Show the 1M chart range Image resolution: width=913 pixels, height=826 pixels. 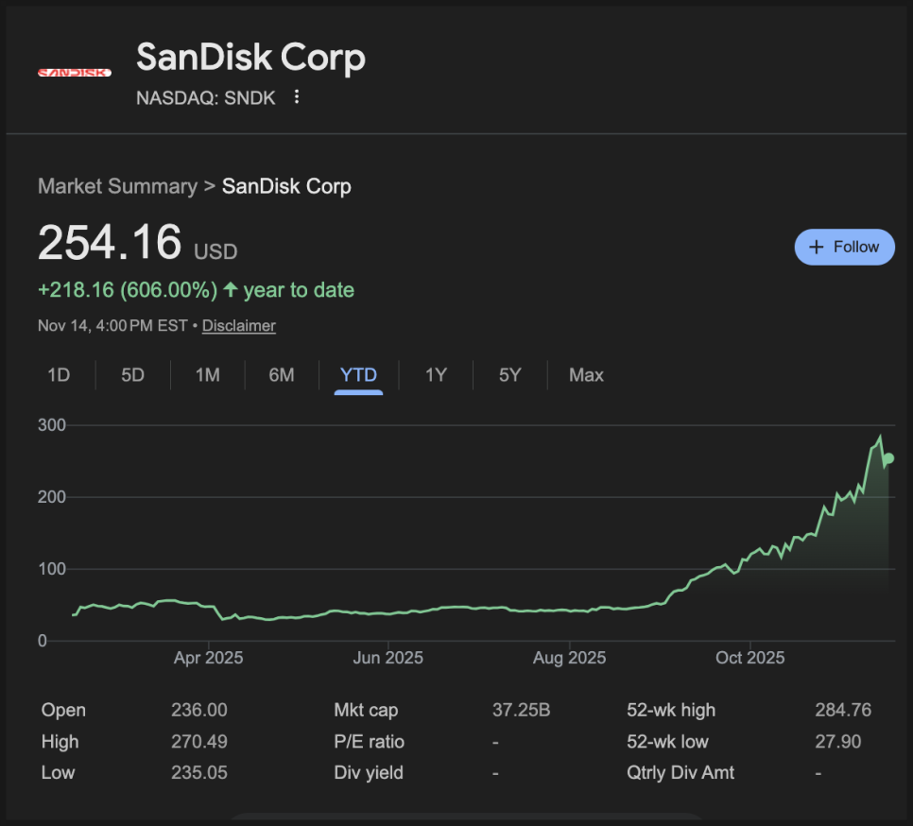pyautogui.click(x=207, y=375)
